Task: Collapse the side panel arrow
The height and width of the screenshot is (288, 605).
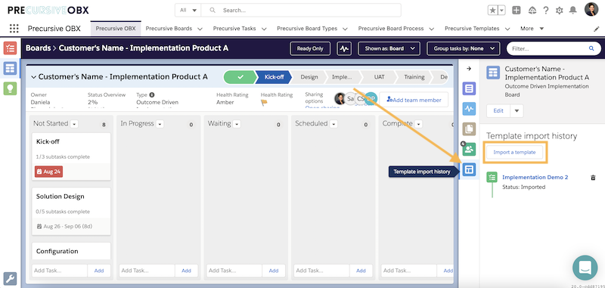Action: pyautogui.click(x=469, y=69)
